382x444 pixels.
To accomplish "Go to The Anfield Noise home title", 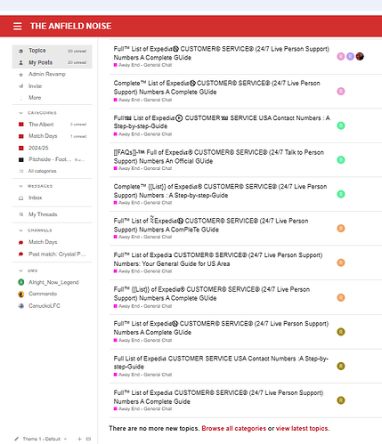I will click(70, 26).
